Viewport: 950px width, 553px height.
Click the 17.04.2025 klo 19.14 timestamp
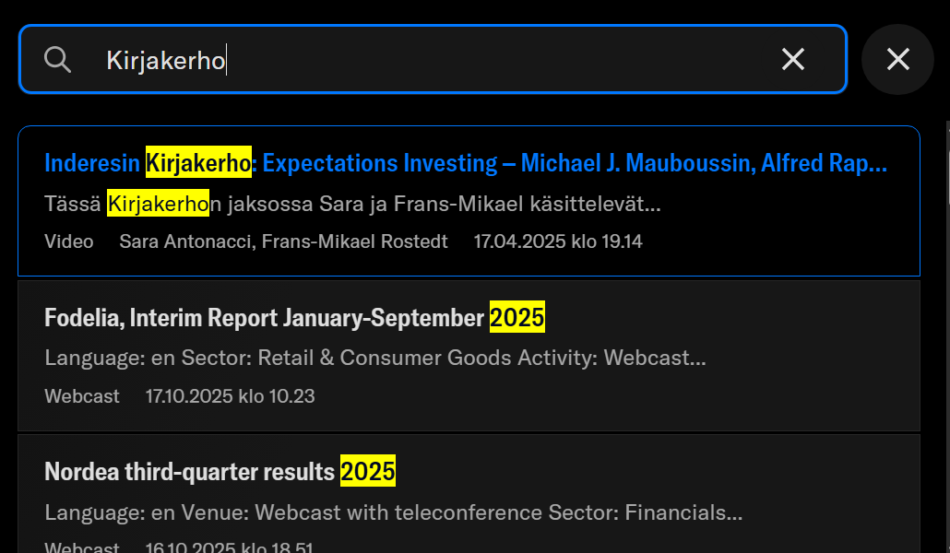(558, 241)
